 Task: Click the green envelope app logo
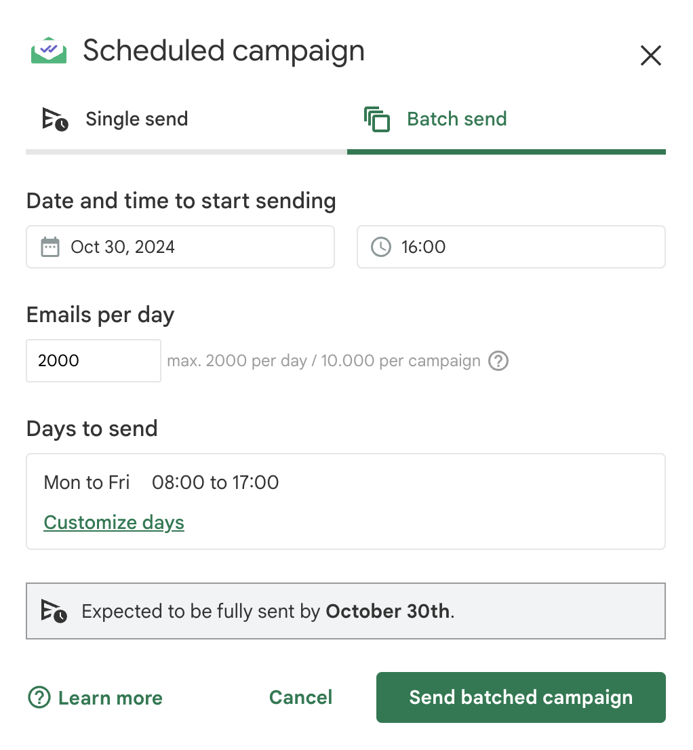tap(49, 51)
